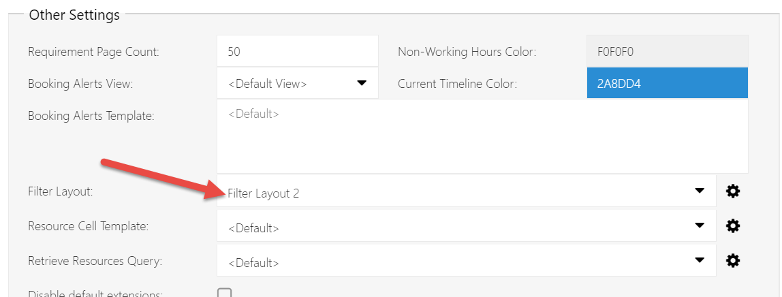Pick the Current Timeline Color 2A8DD4 swatch
The height and width of the screenshot is (297, 782).
[x=667, y=83]
